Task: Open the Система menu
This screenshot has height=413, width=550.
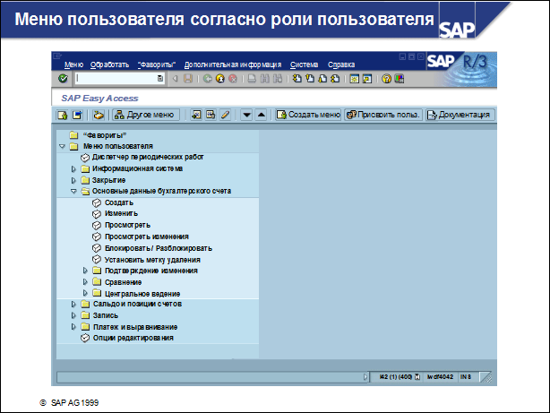Action: point(304,65)
